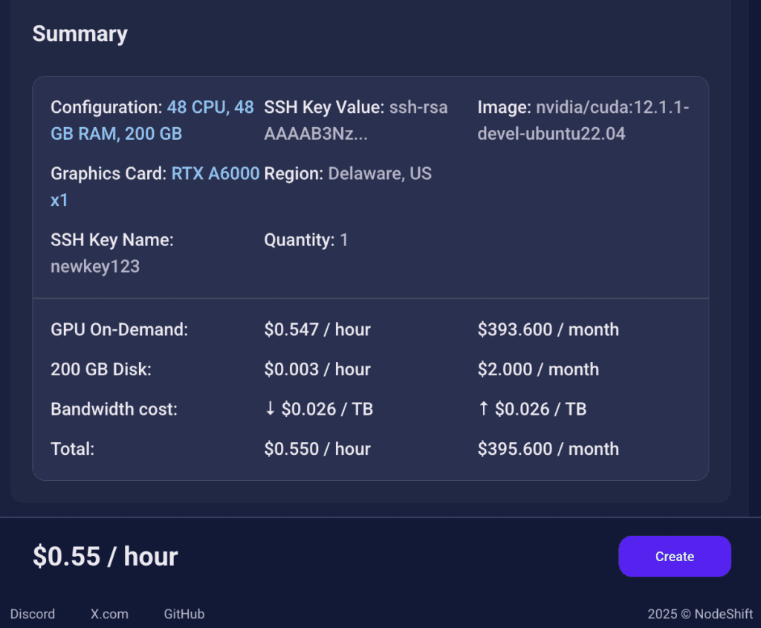This screenshot has height=628, width=761.
Task: Click the '48 CPU, 48 GB RAM, 200 GB' configuration value
Action: tap(152, 120)
